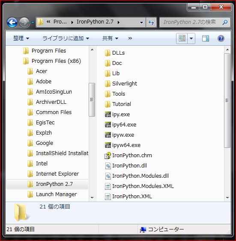The image size is (236, 241).
Task: Select the ipy.exe file icon
Action: (108, 115)
